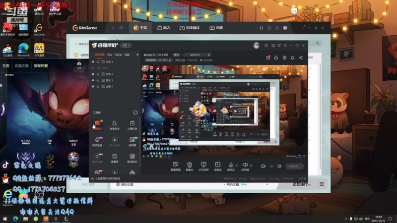Click the padlock icon next to gift icon

(x=276, y=57)
